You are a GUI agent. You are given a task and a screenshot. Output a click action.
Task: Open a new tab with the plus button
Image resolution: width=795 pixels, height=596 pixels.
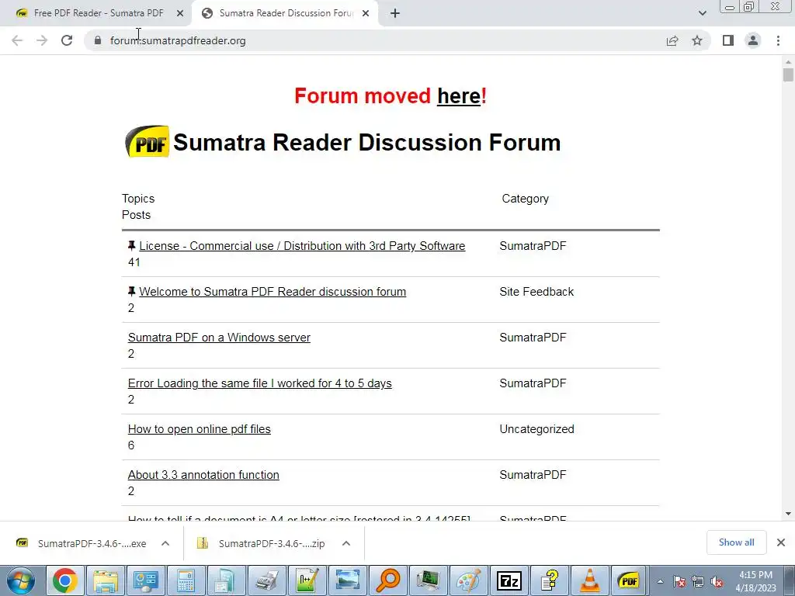(x=395, y=14)
